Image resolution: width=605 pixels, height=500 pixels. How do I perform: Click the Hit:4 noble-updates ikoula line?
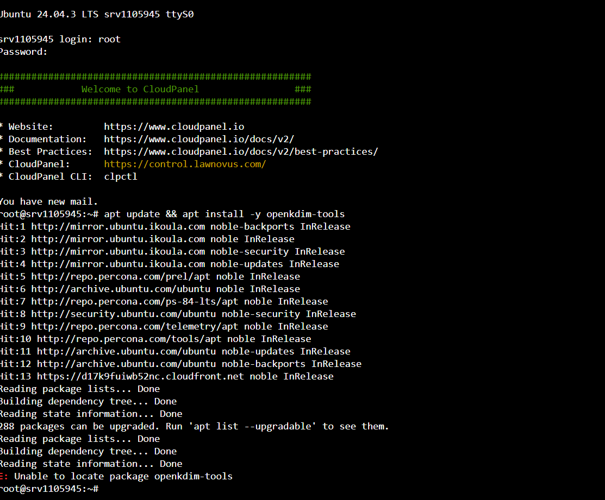pos(170,264)
